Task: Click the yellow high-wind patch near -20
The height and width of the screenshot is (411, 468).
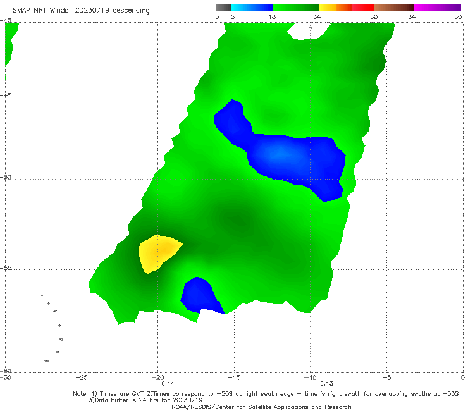Action: click(160, 254)
